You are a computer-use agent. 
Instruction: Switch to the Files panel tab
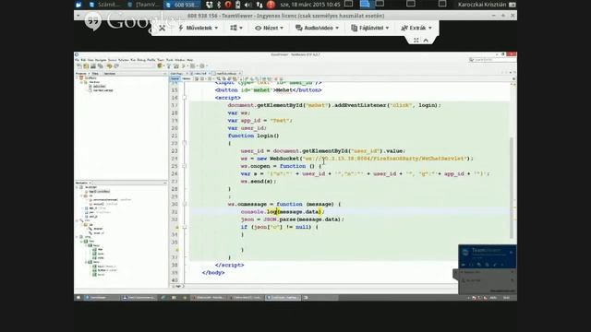point(96,74)
